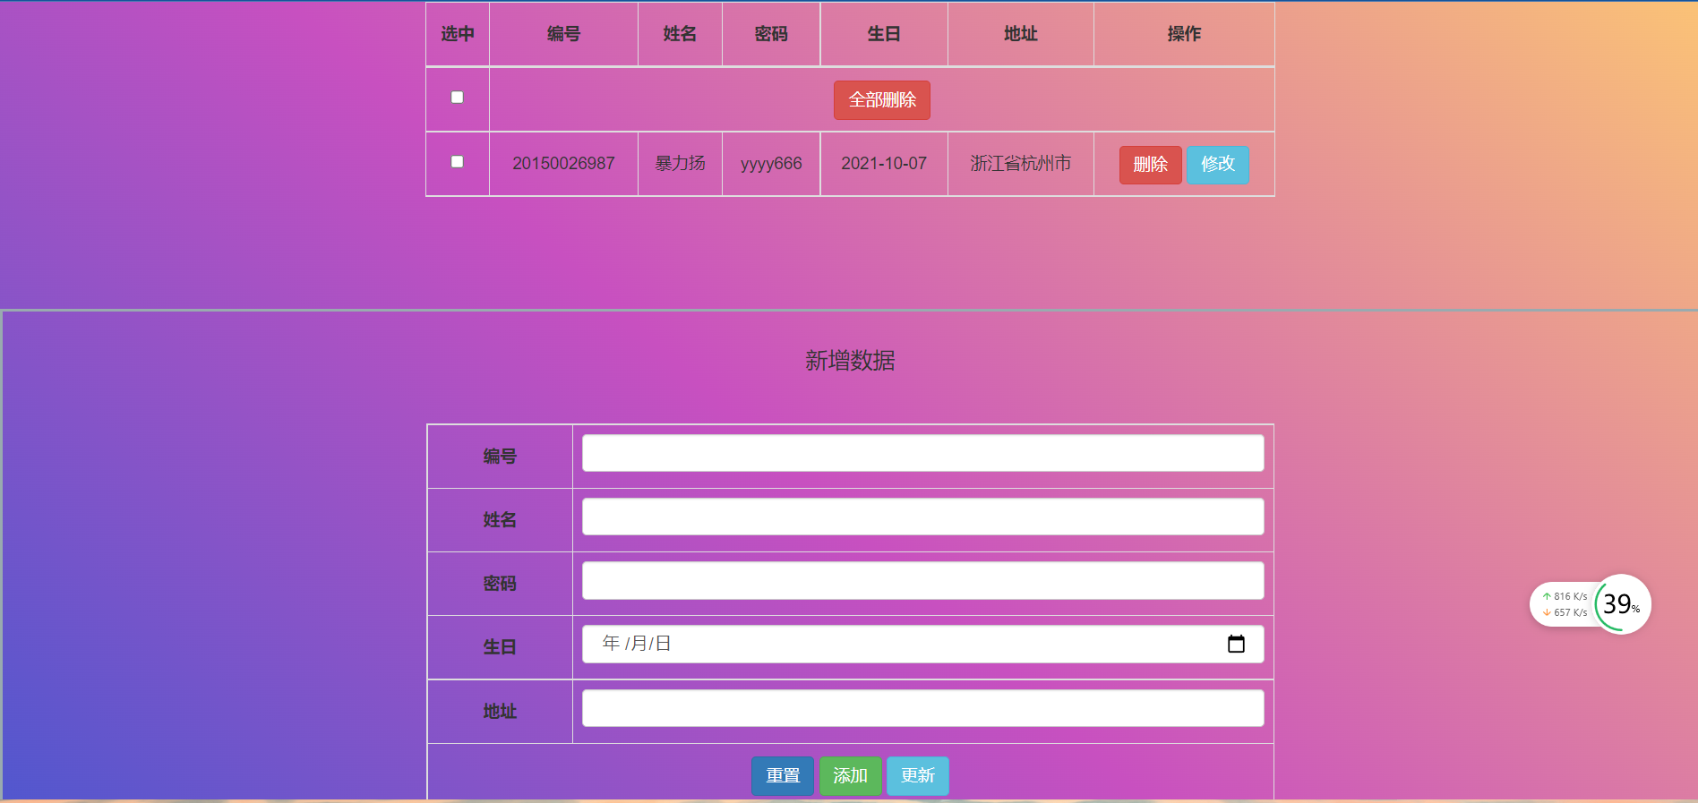Focus the 地址 input field
This screenshot has height=803, width=1698.
coord(922,708)
